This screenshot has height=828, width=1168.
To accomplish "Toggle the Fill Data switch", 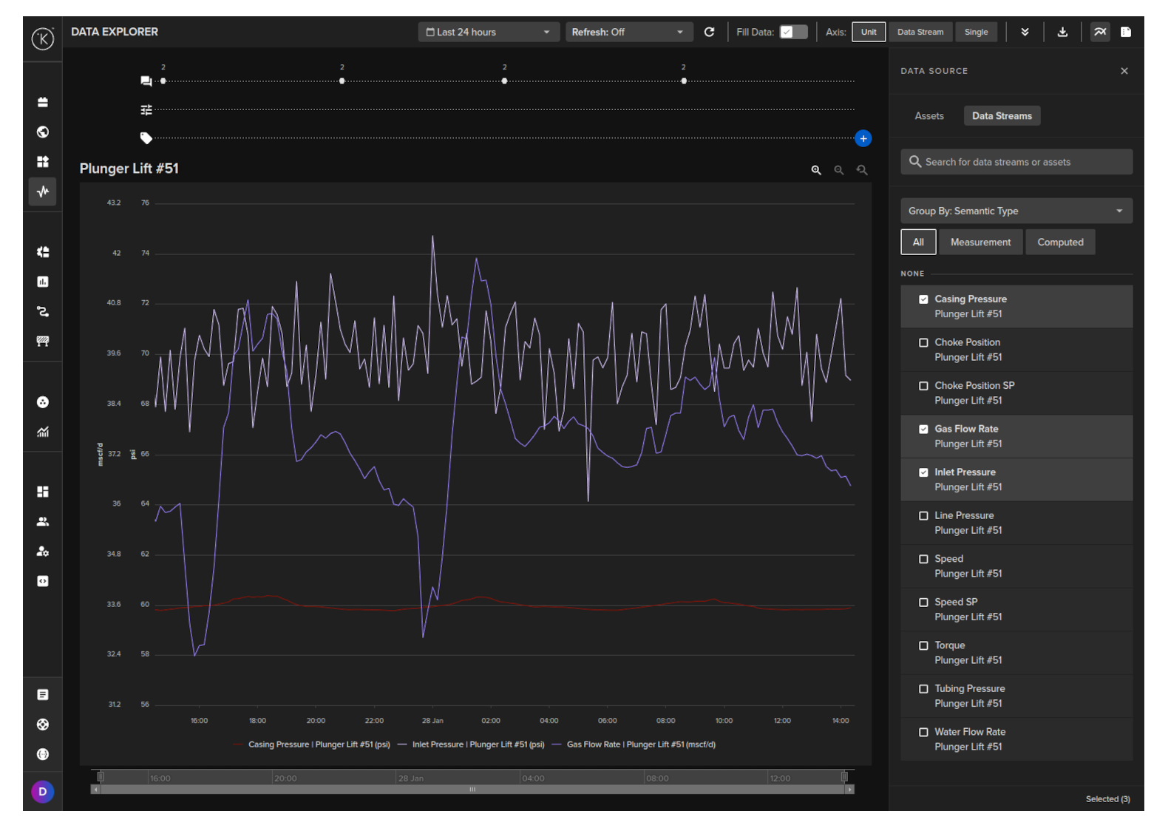I will 793,32.
